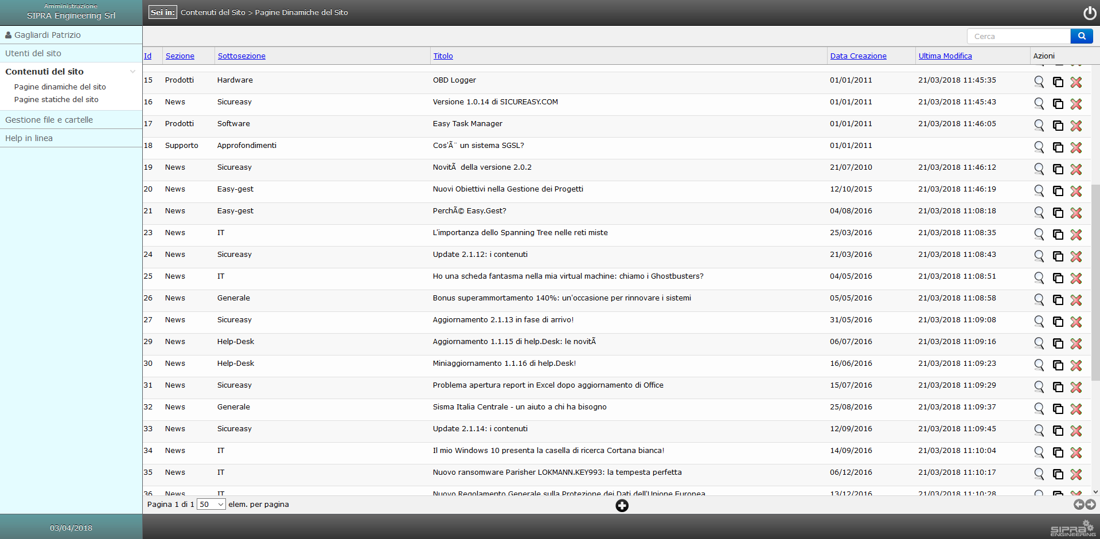Duplicate page id 19 Novità versione 2.0.2

(x=1058, y=169)
